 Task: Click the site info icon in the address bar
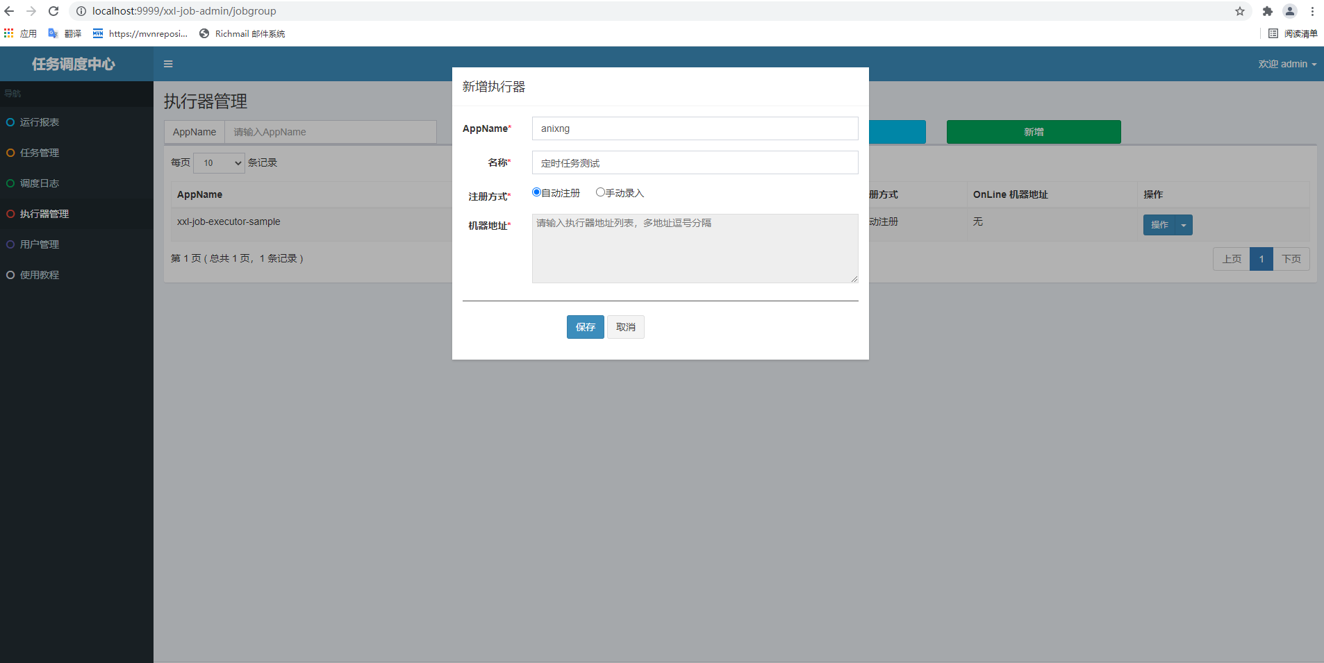click(81, 11)
